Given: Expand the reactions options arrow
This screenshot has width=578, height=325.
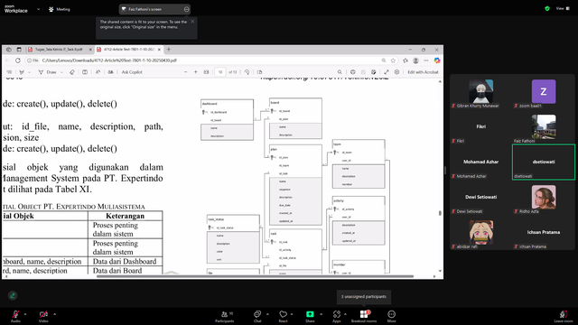Looking at the screenshot, I should [x=292, y=314].
